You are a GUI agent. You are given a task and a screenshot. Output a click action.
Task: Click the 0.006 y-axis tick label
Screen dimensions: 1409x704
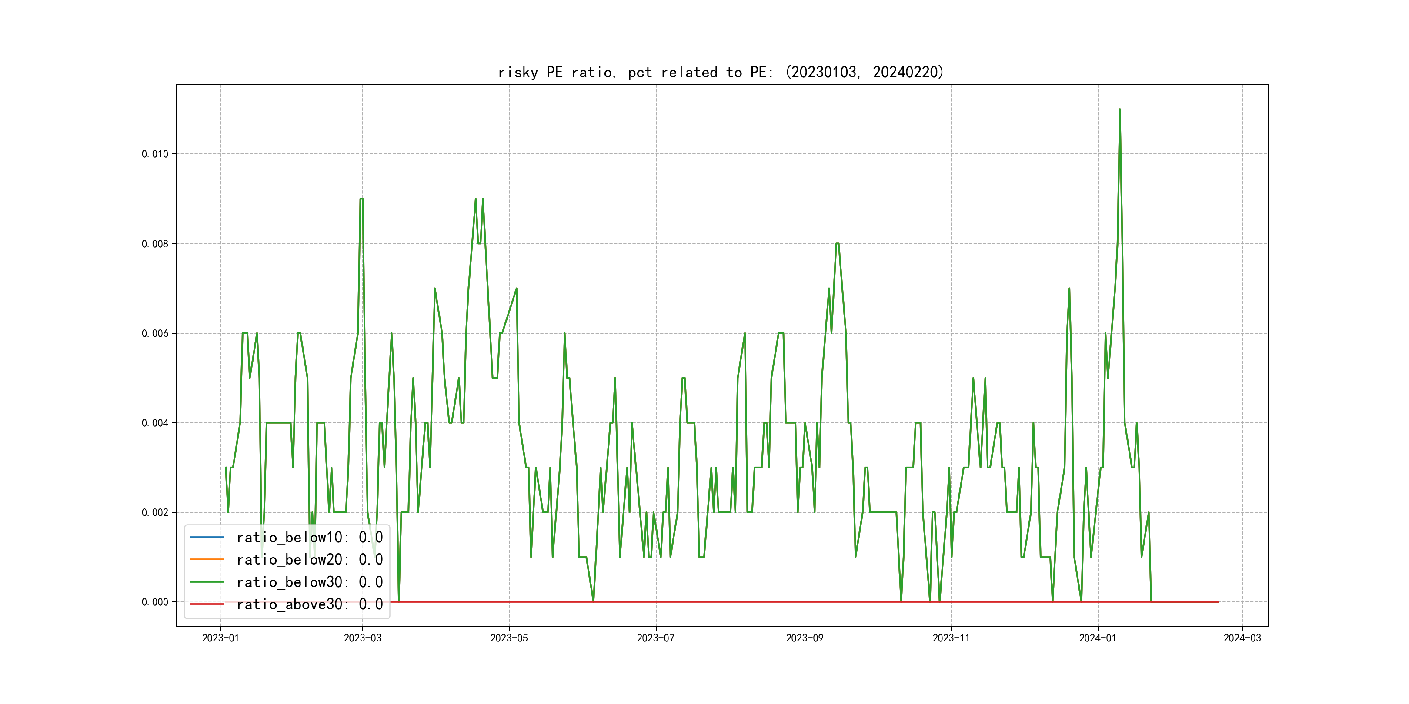(155, 333)
